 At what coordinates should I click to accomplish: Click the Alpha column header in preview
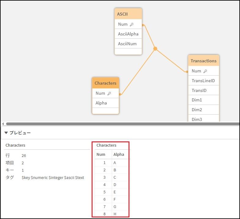[119, 155]
